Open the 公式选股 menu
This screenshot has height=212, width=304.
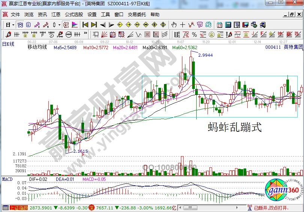coord(74,15)
